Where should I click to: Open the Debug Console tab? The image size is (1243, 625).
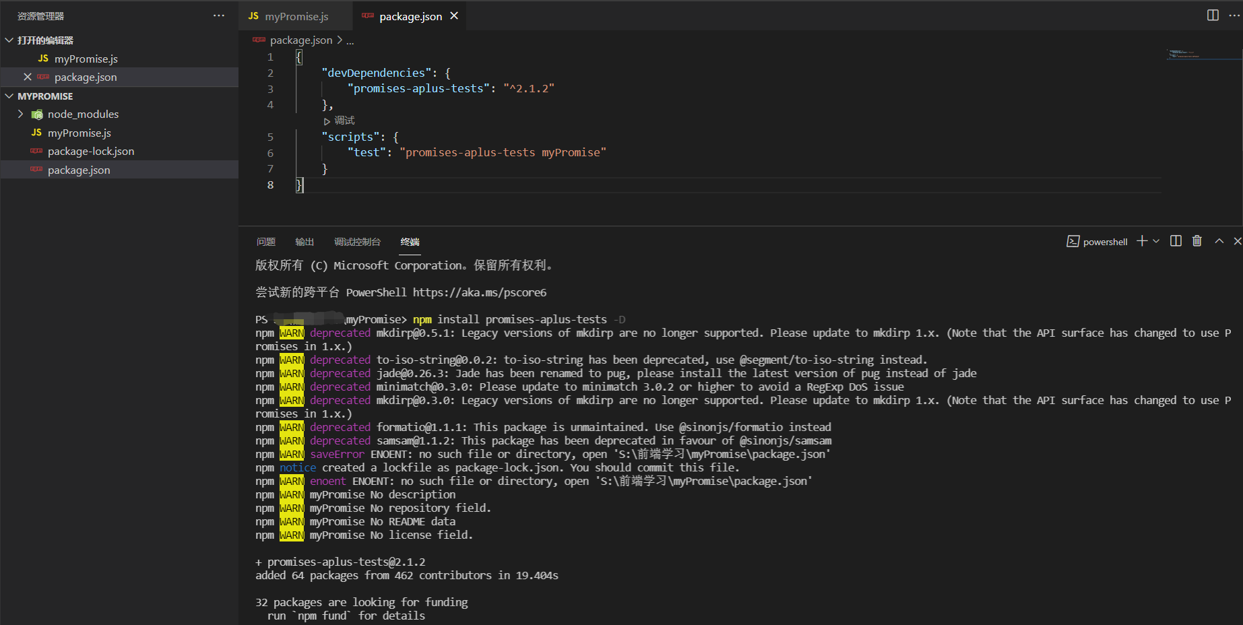pos(357,242)
